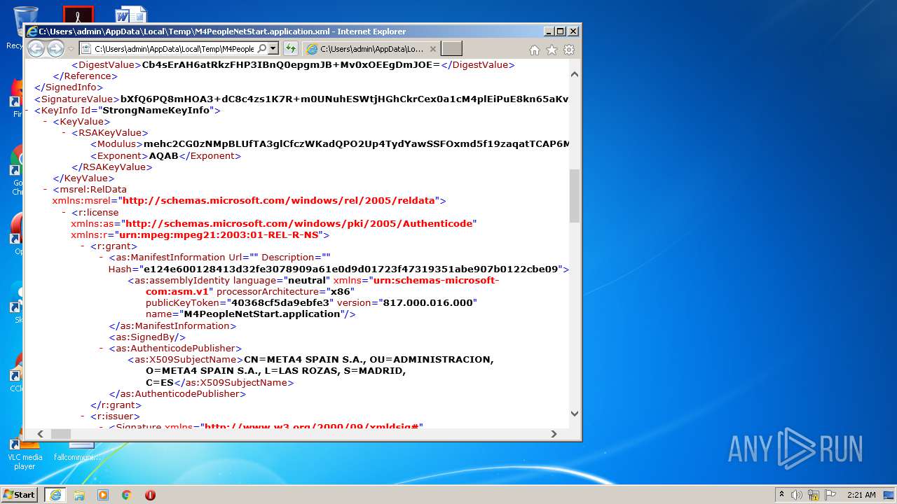Click the version value 817.000.016.000

(x=429, y=303)
